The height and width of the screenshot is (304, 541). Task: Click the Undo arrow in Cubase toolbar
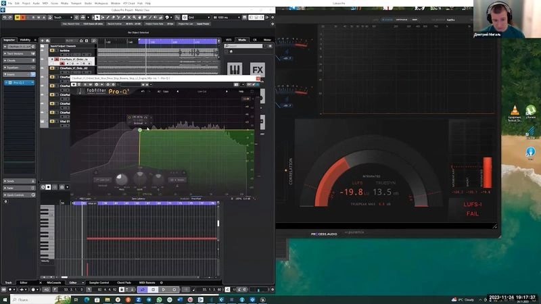[x=5, y=18]
